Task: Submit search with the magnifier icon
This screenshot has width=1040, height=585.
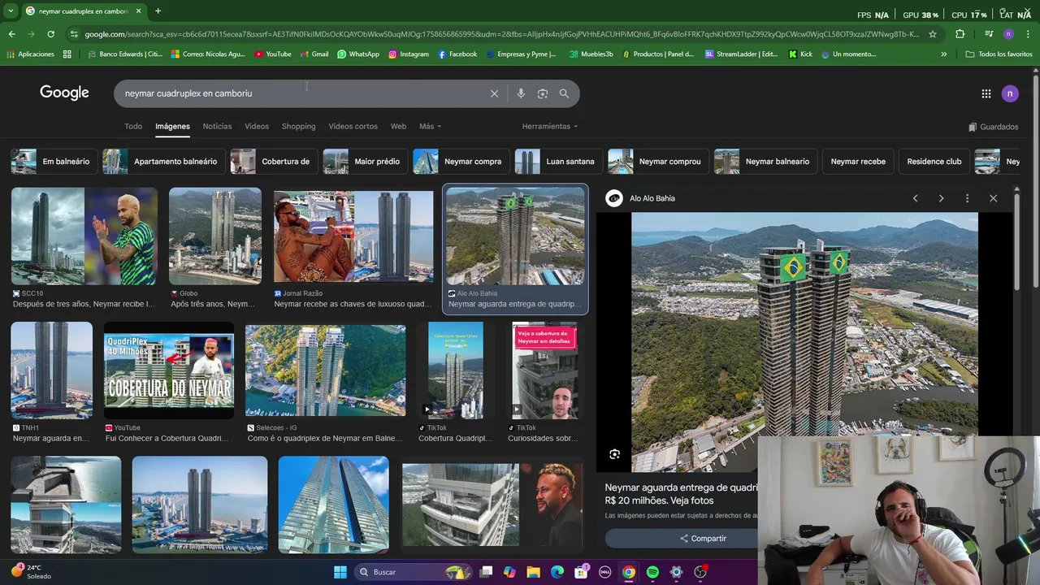Action: pyautogui.click(x=564, y=93)
